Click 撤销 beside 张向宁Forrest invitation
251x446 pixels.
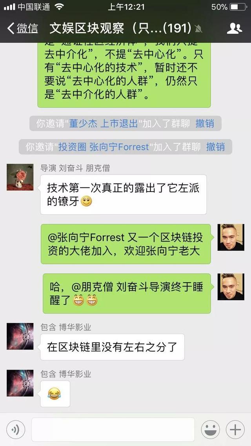(x=215, y=147)
